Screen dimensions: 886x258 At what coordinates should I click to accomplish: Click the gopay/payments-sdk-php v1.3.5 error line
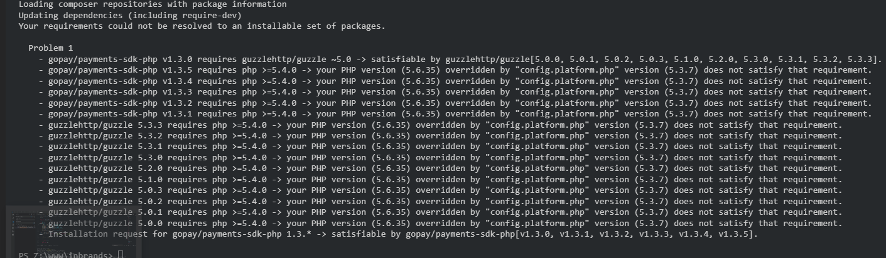coord(455,70)
